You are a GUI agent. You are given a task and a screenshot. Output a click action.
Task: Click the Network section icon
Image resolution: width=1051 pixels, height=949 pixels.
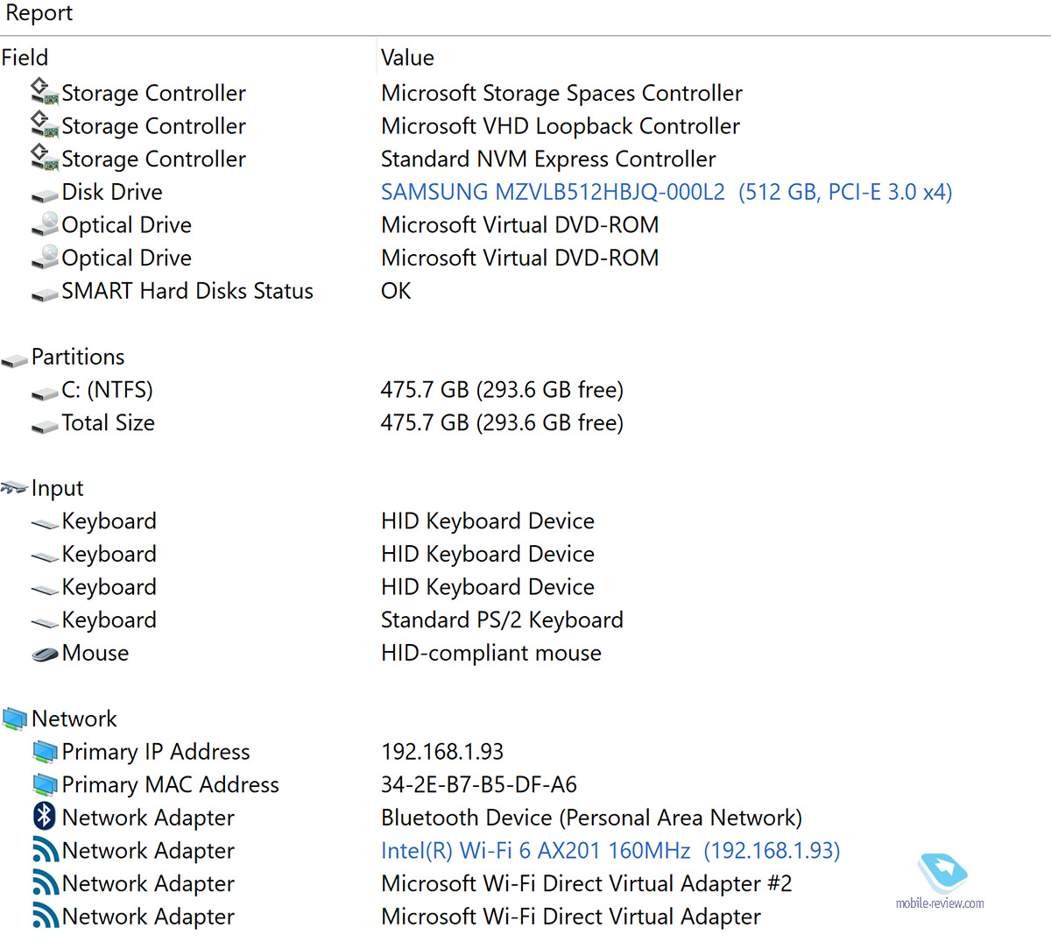[x=15, y=719]
